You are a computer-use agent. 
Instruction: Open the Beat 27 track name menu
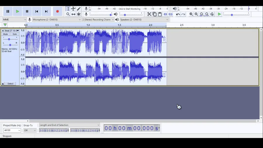(x=12, y=31)
